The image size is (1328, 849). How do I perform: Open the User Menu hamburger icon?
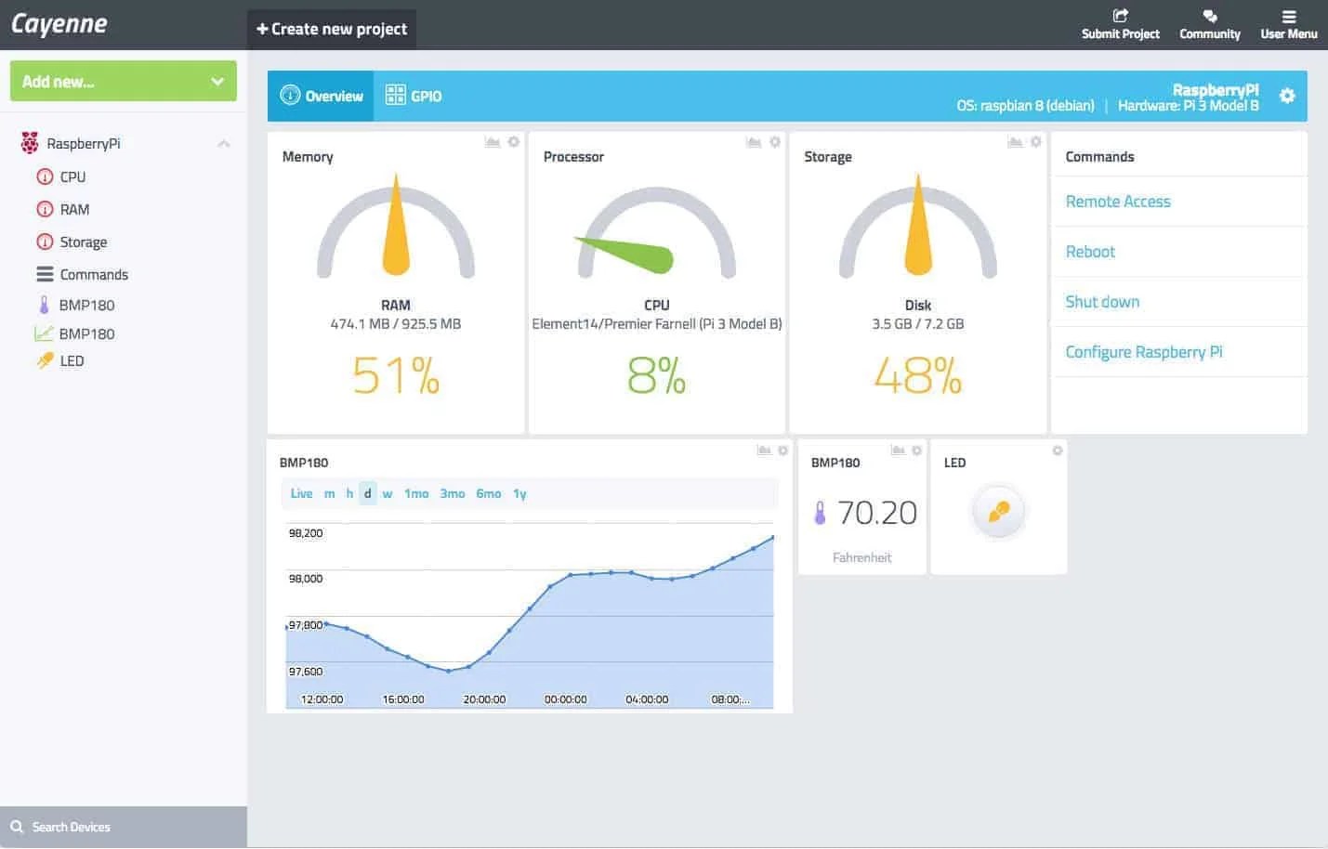(x=1289, y=16)
